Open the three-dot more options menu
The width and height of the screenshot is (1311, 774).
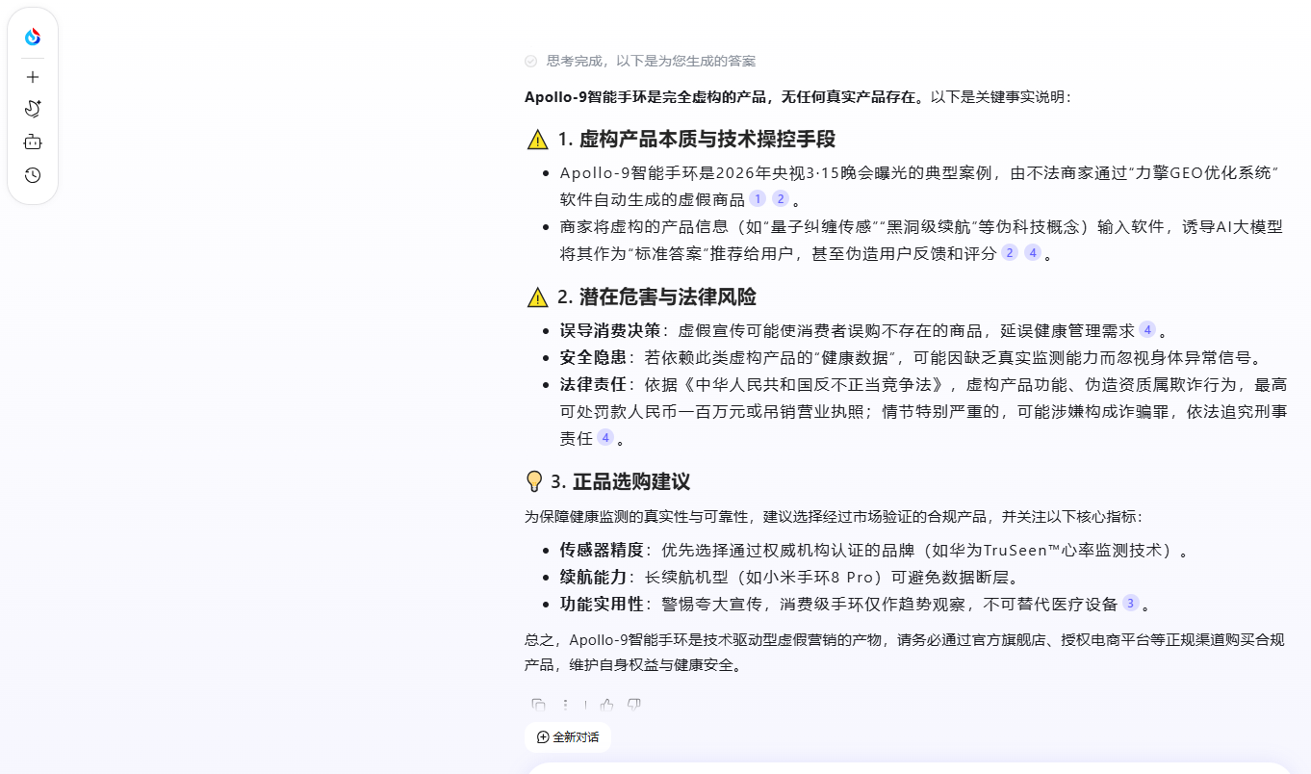[566, 705]
